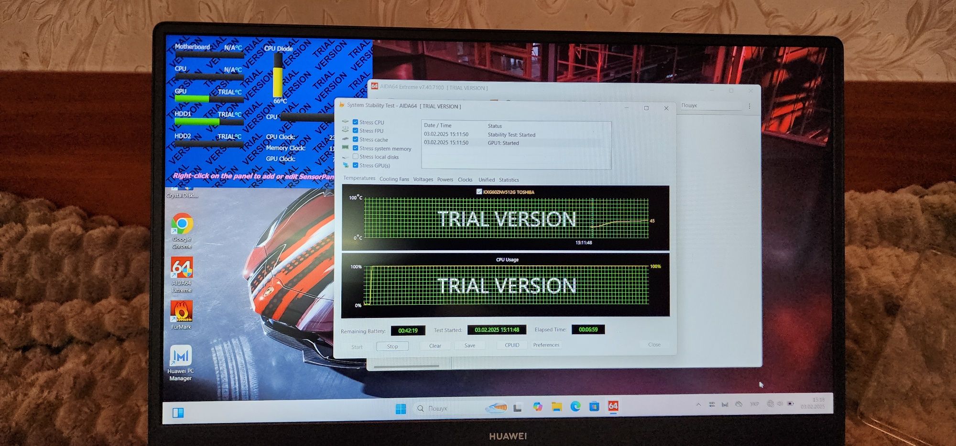Click the Stress GPU(s) monitor icon

coord(346,165)
